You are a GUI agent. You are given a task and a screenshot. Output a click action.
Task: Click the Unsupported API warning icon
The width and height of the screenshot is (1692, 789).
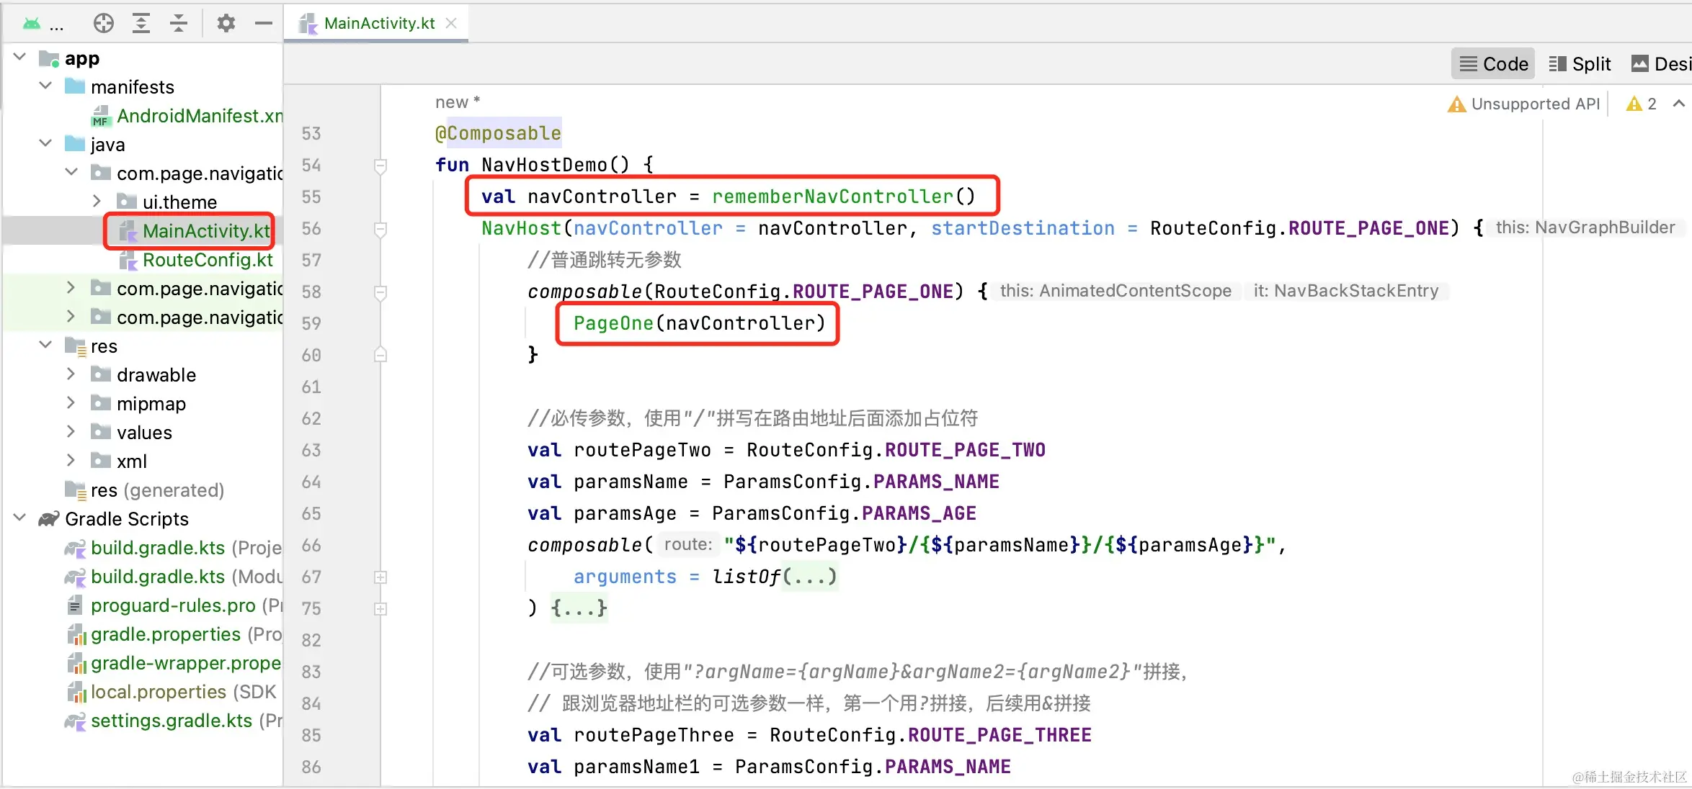1456,104
